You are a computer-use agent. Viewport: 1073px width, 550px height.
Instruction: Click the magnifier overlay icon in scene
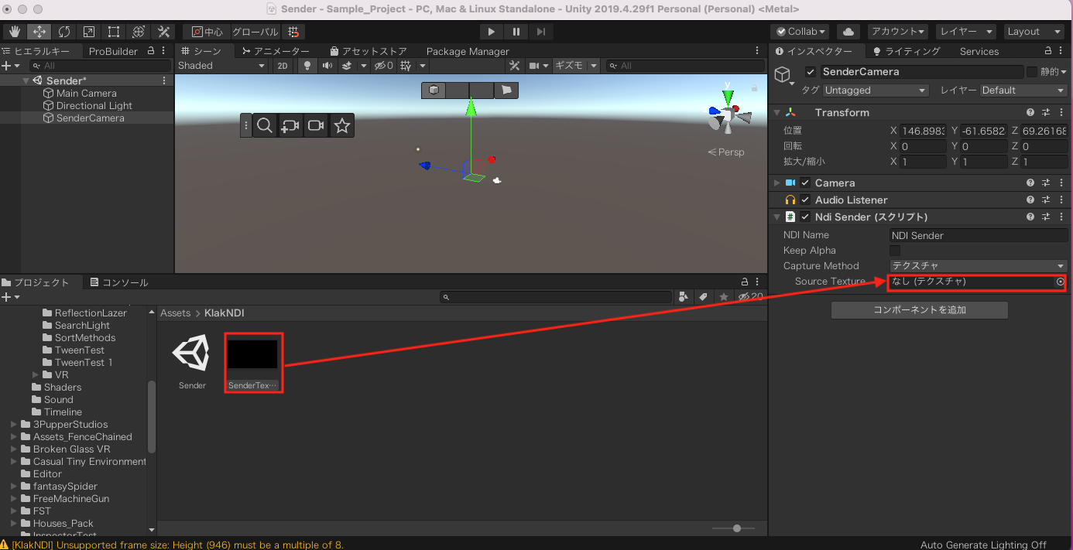point(265,125)
